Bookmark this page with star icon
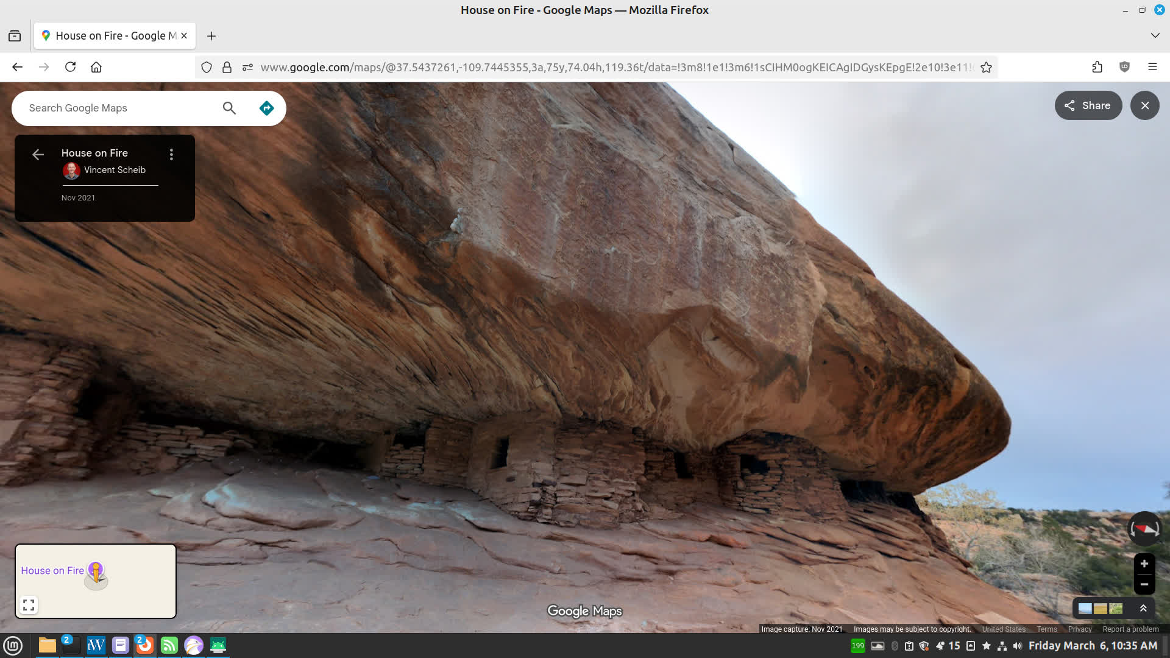The image size is (1170, 658). tap(986, 68)
